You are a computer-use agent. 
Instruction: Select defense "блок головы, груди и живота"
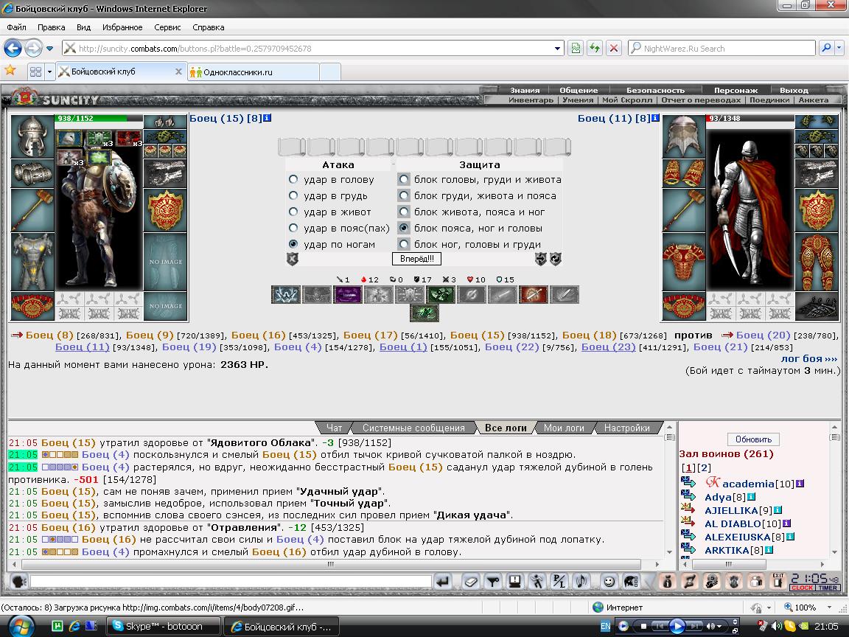pyautogui.click(x=404, y=179)
